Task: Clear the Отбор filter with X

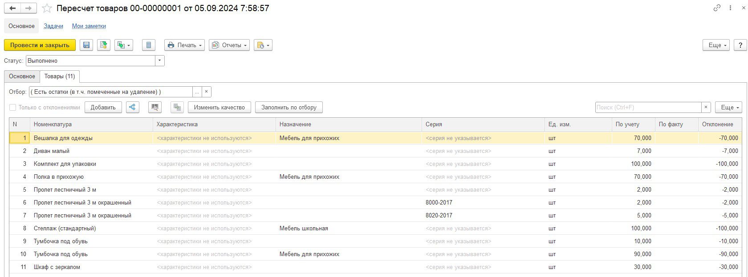Action: point(206,92)
